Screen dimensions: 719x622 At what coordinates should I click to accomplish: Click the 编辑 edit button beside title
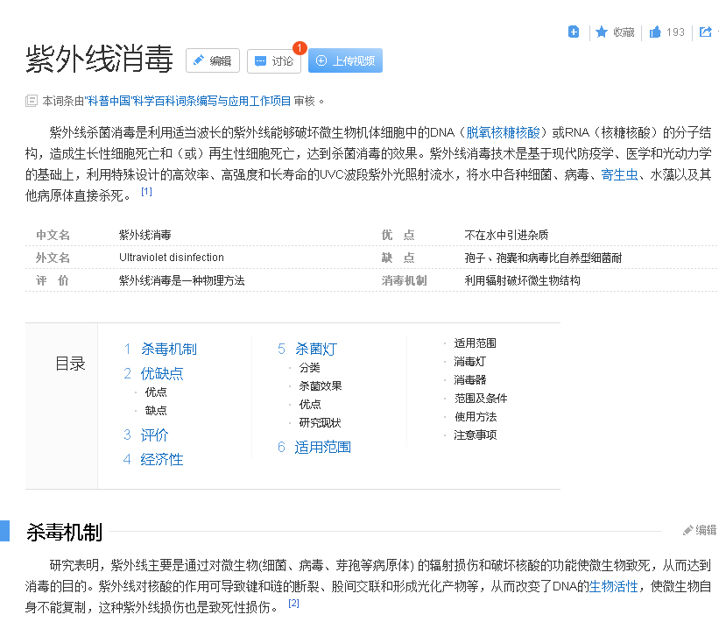pos(212,60)
